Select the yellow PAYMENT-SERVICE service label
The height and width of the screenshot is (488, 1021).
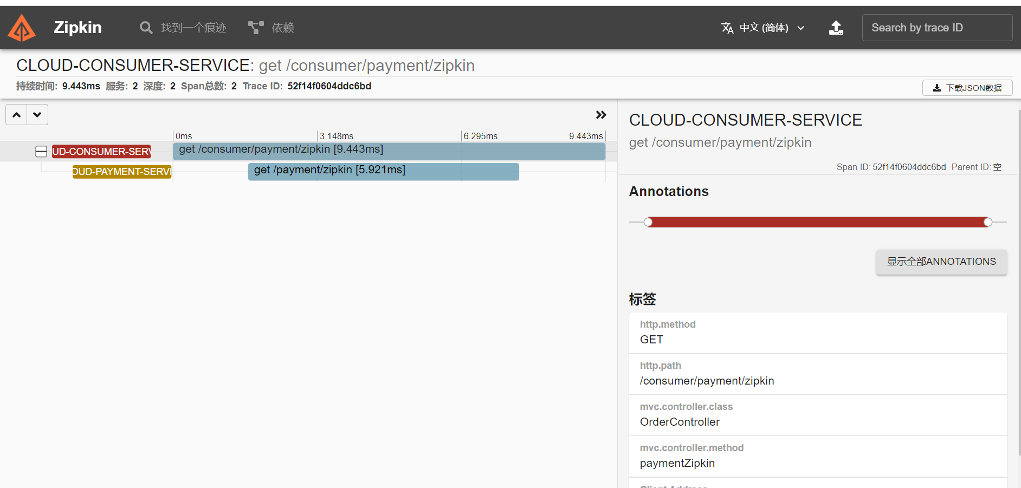pyautogui.click(x=122, y=172)
